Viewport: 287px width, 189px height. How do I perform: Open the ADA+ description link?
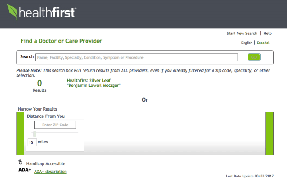pyautogui.click(x=50, y=172)
